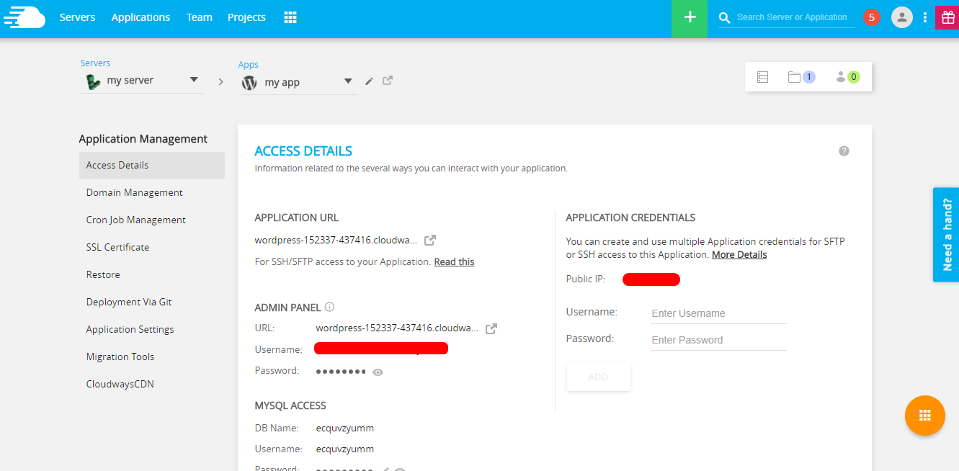Image resolution: width=959 pixels, height=471 pixels.
Task: Click the green plus add button
Action: click(x=690, y=17)
